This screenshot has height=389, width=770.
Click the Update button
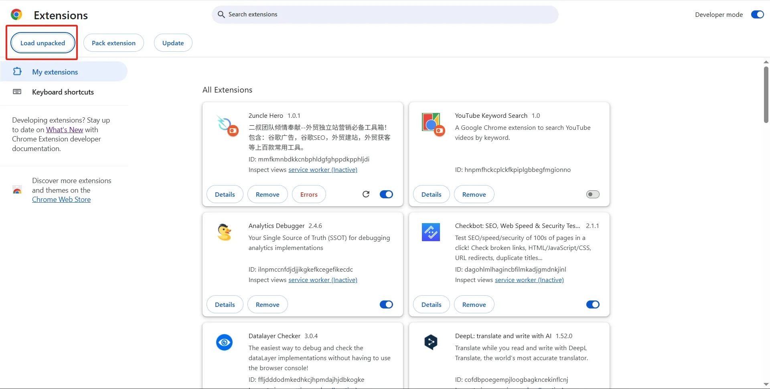point(173,43)
